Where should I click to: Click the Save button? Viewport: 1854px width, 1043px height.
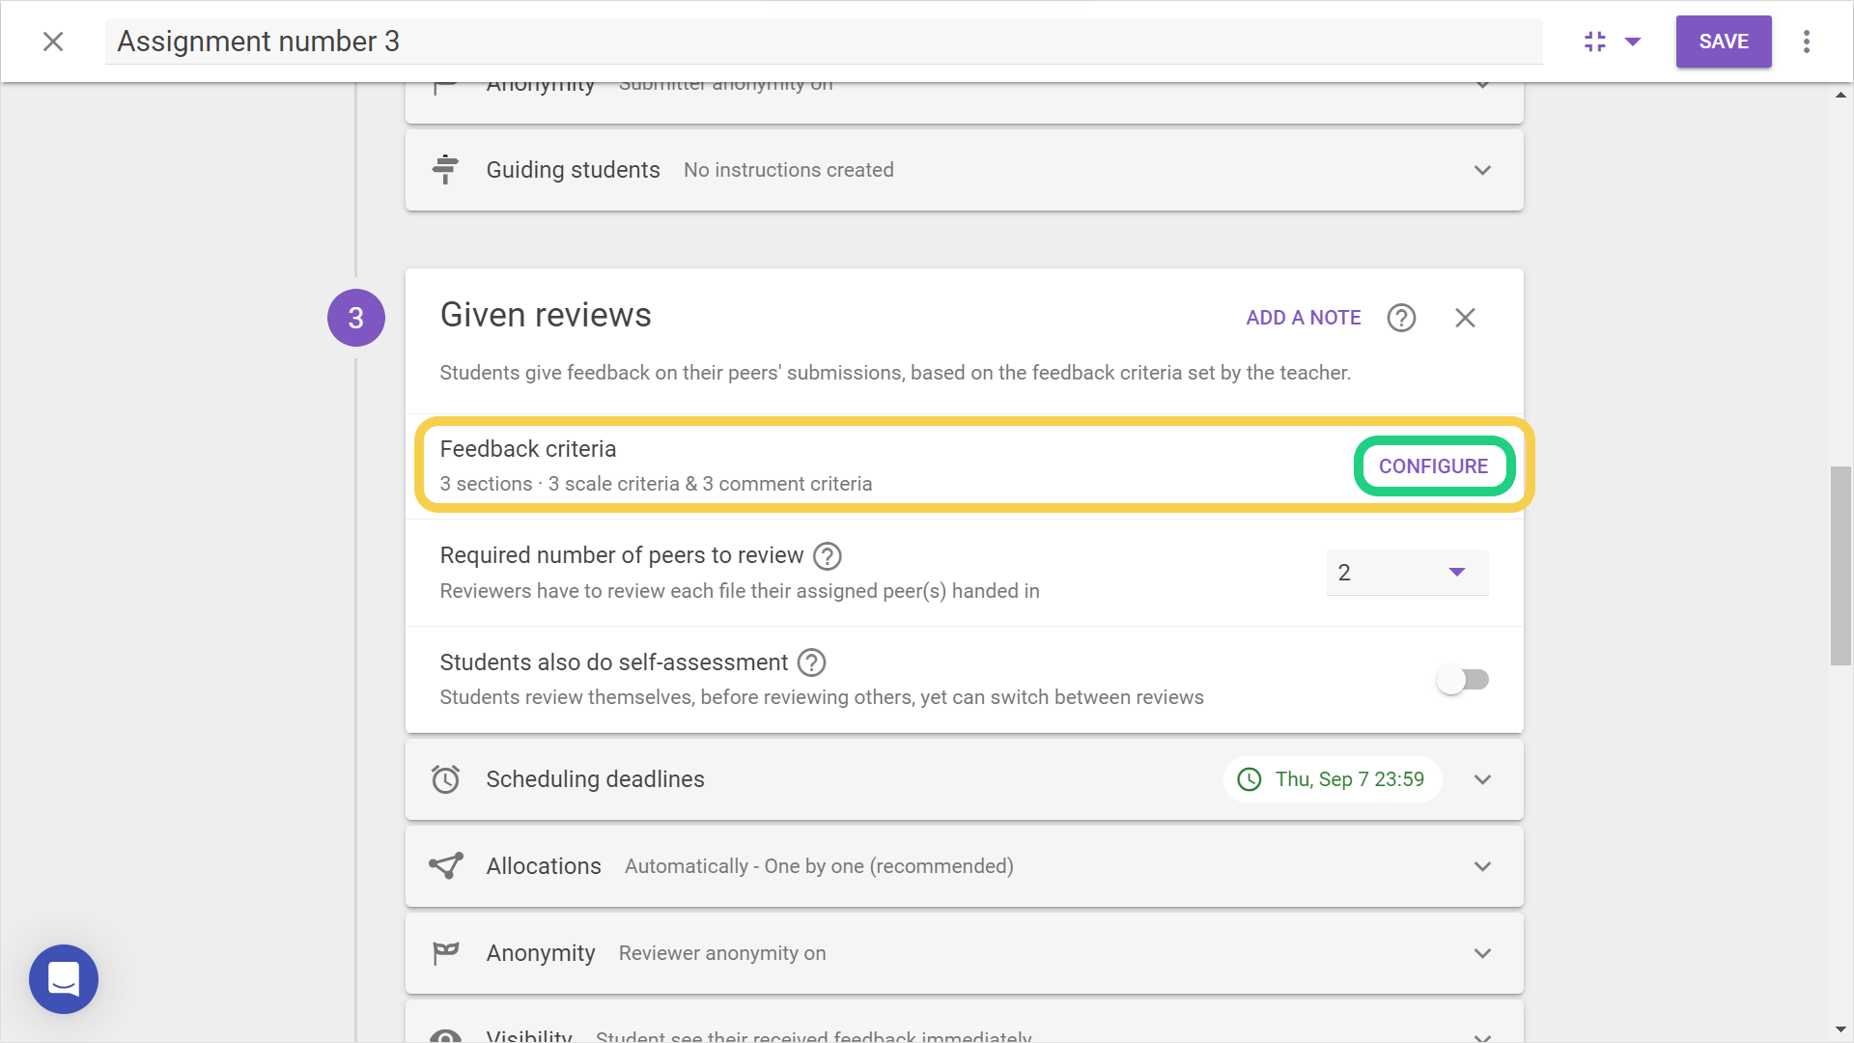tap(1723, 42)
